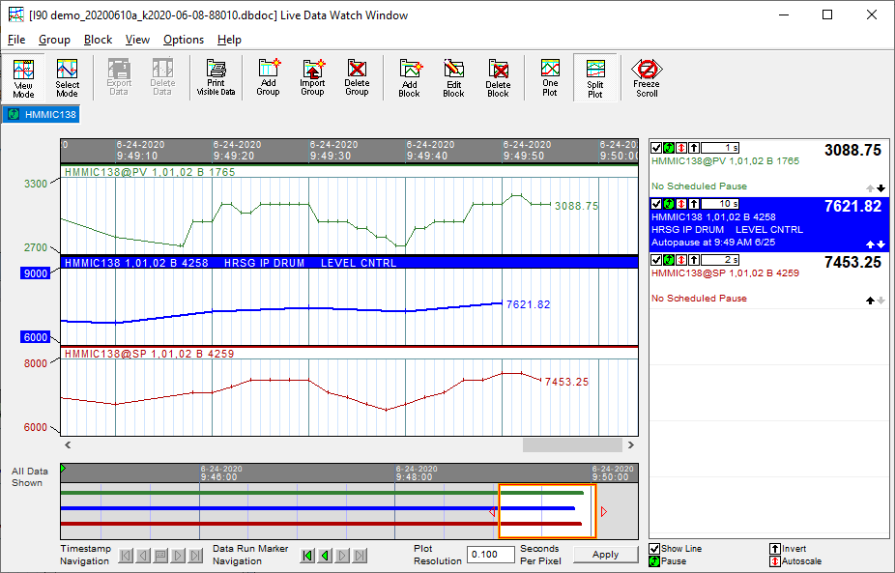The height and width of the screenshot is (573, 895).
Task: Move HMMIC138@PV down in the list
Action: click(x=881, y=187)
